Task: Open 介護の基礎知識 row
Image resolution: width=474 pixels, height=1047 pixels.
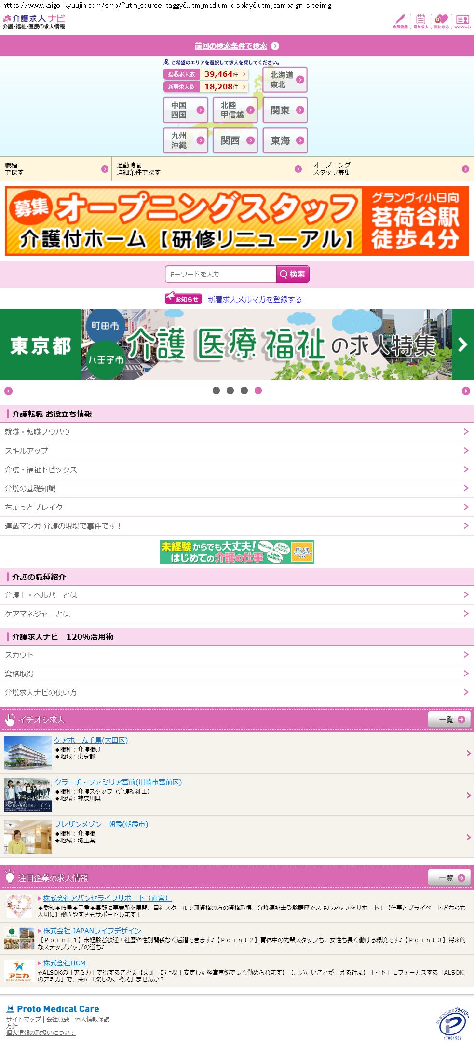Action: (237, 489)
